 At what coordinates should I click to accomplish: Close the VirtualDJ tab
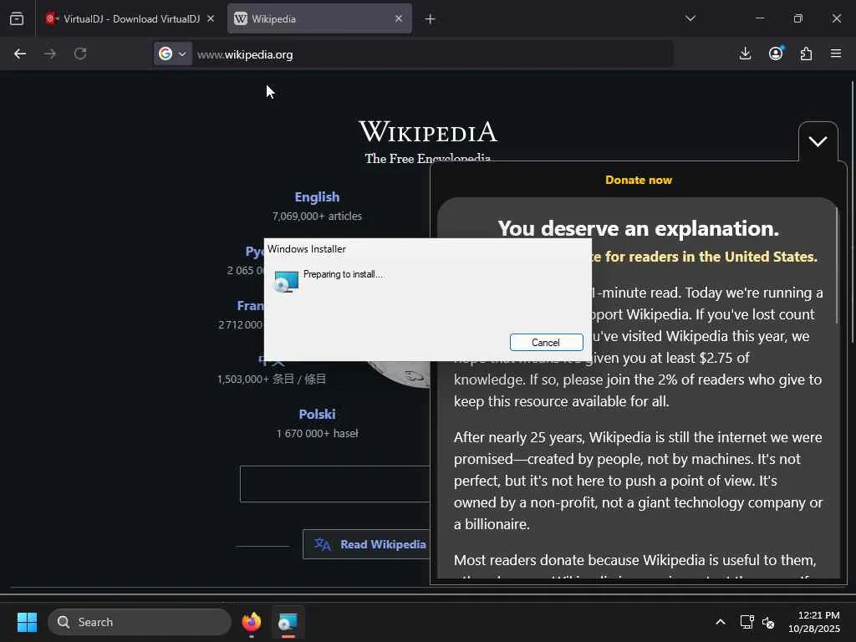(x=211, y=18)
